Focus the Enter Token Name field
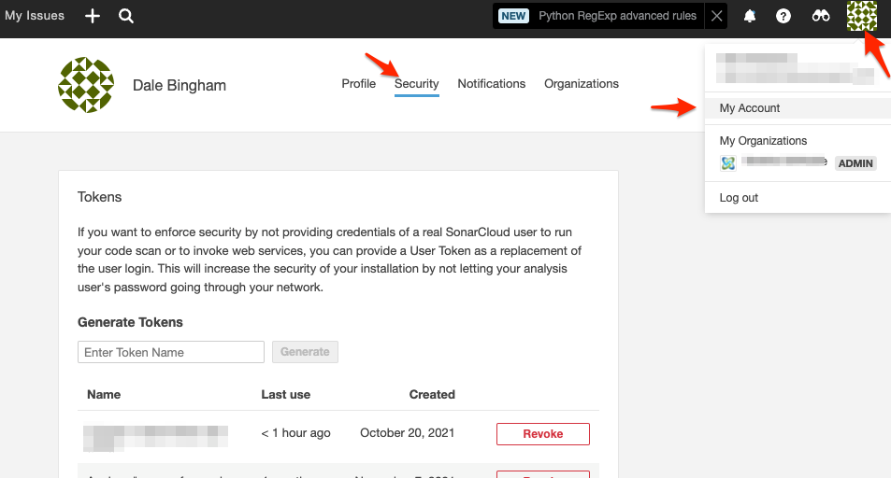 coord(171,352)
